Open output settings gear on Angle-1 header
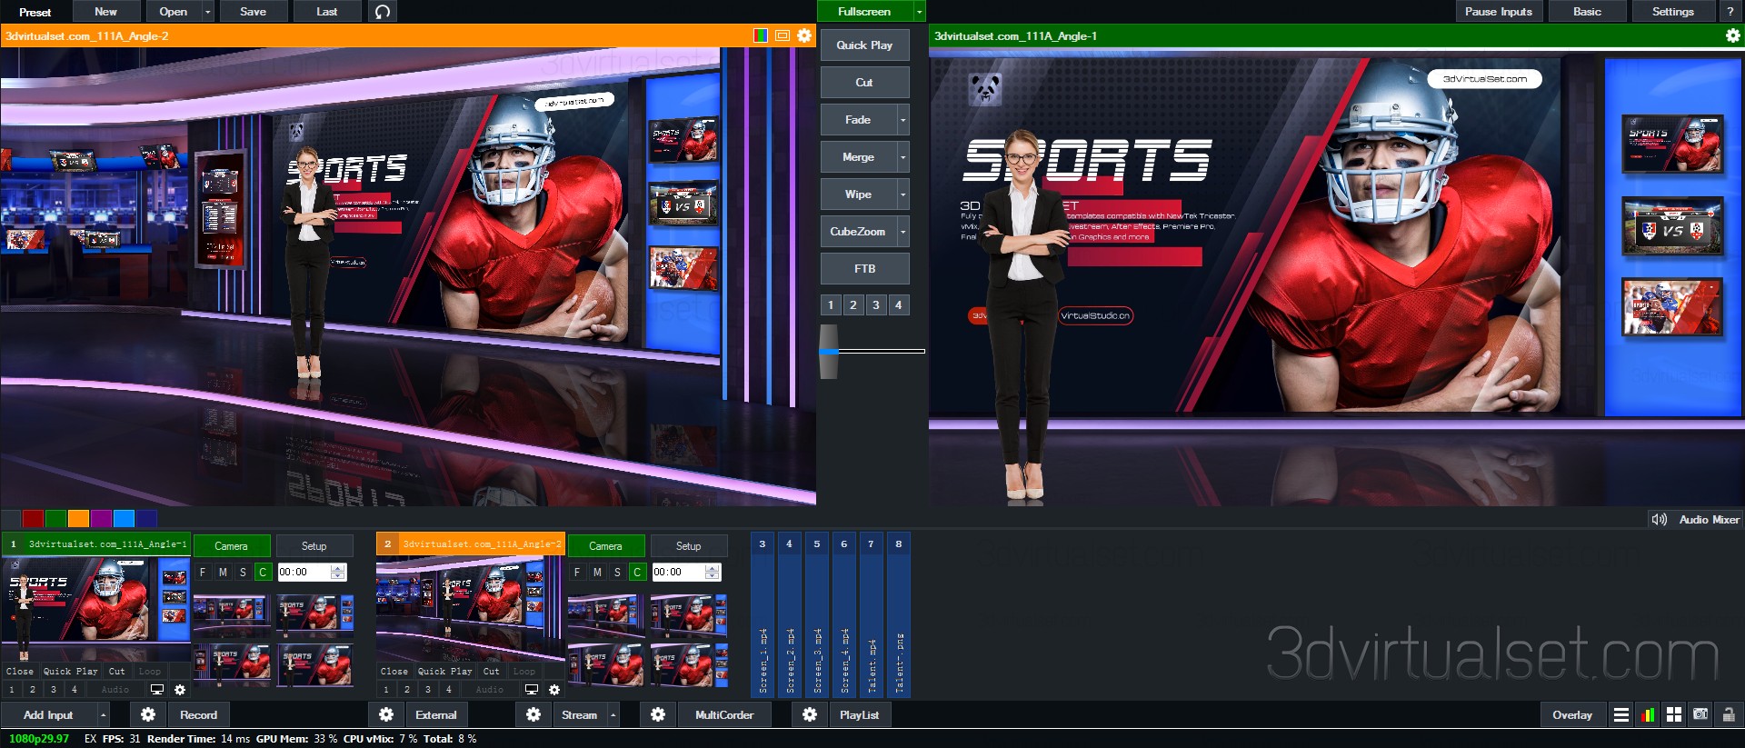1745x748 pixels. coord(1732,35)
